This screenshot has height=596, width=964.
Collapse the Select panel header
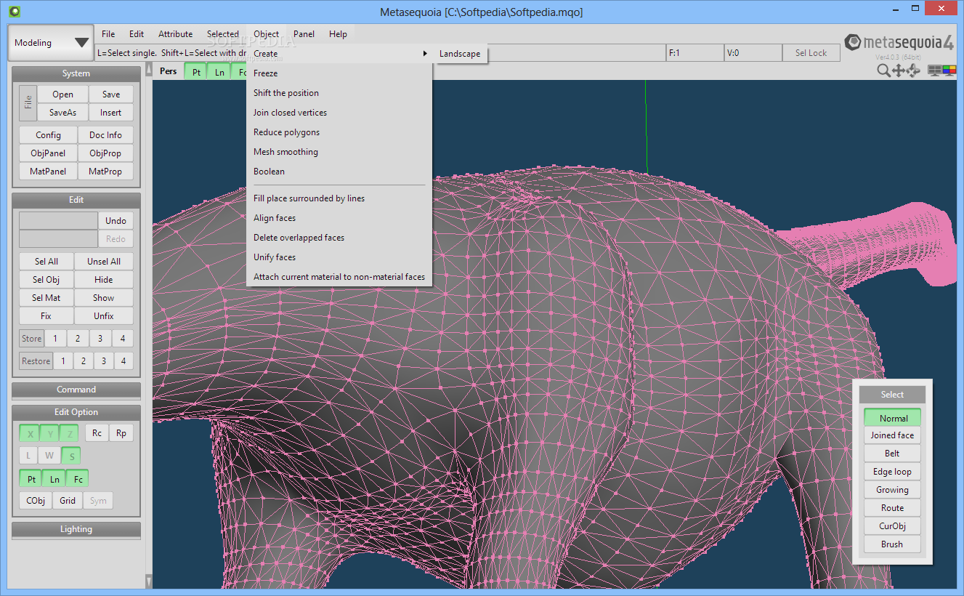click(x=892, y=395)
